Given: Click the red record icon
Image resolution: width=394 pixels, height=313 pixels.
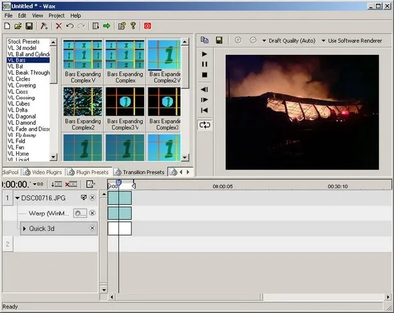Looking at the screenshot, I should click(148, 26).
